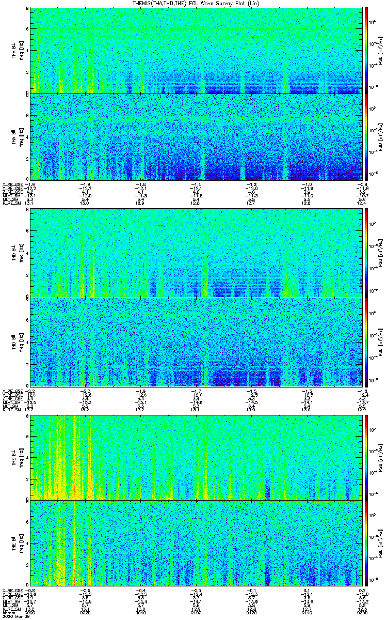Click the 'hhmm' time axis label

pos(8,613)
